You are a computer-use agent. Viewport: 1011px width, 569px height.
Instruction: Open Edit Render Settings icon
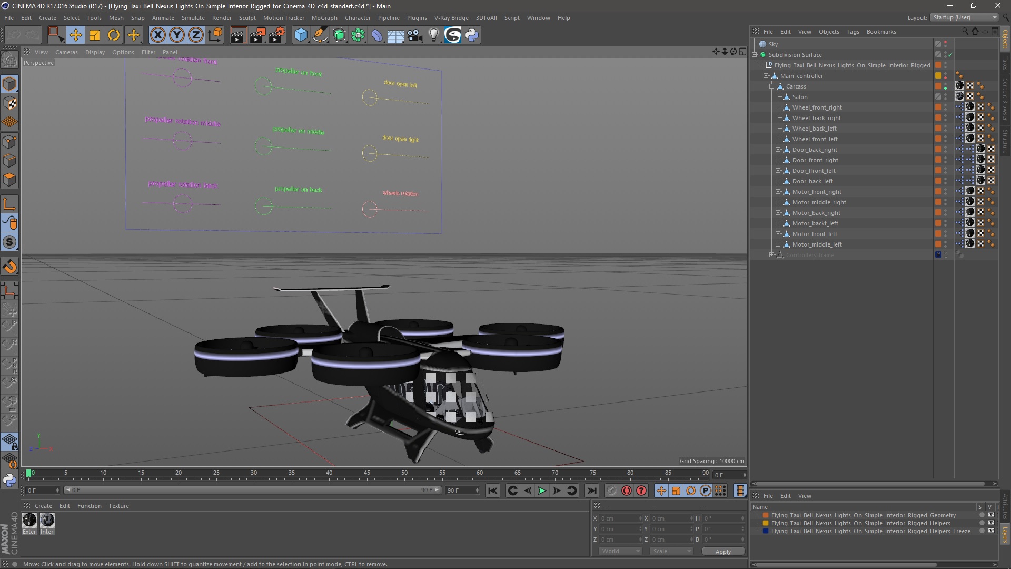pyautogui.click(x=277, y=35)
